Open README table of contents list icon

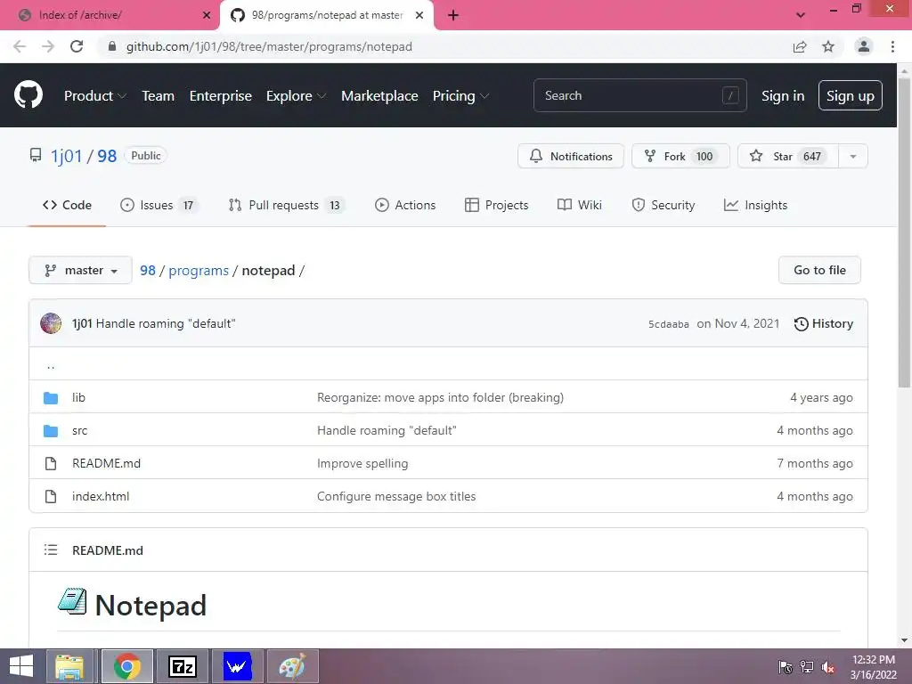click(51, 550)
